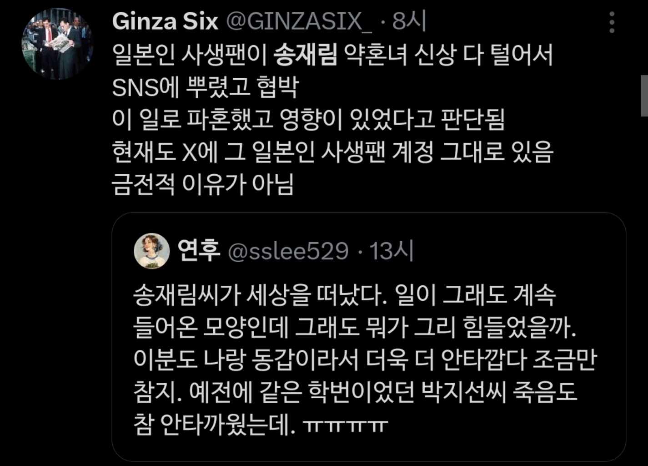Click the Ginza Six display name
The image size is (648, 466).
[165, 21]
